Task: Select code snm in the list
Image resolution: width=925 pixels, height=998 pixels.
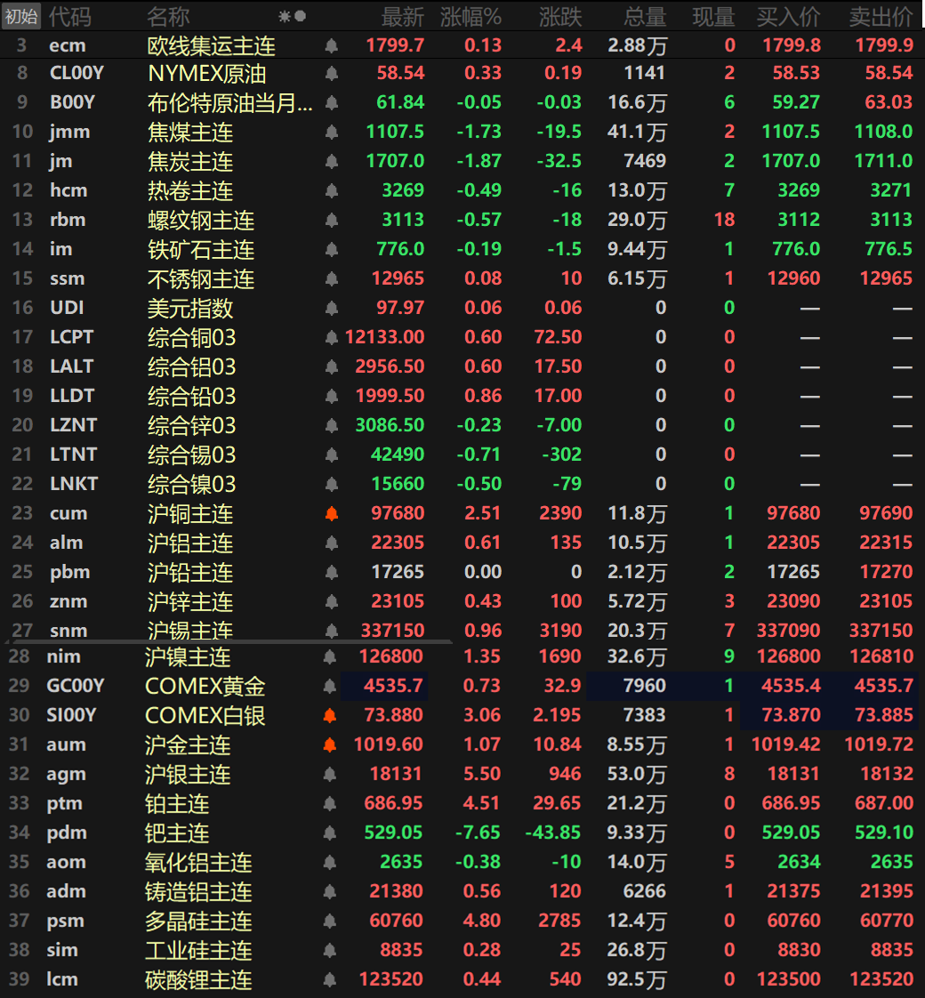Action: click(x=68, y=631)
